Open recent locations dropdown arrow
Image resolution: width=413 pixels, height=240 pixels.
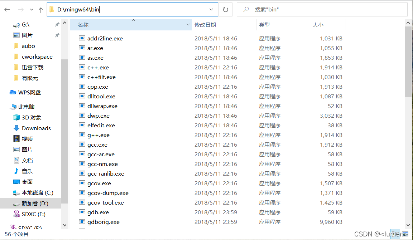tap(32, 10)
